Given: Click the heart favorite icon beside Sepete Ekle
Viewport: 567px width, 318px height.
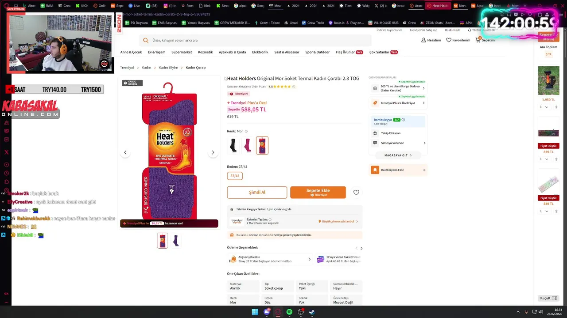Looking at the screenshot, I should click(x=356, y=192).
